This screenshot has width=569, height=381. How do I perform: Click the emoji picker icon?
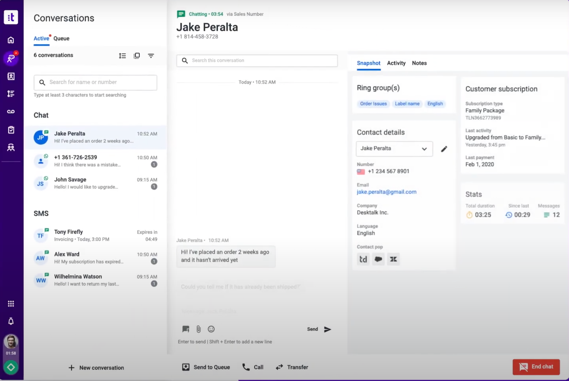[x=211, y=329]
